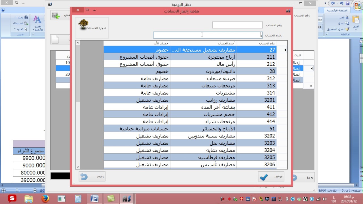
Task: Click the word count الكلمات status entry
Action: [x=328, y=190]
